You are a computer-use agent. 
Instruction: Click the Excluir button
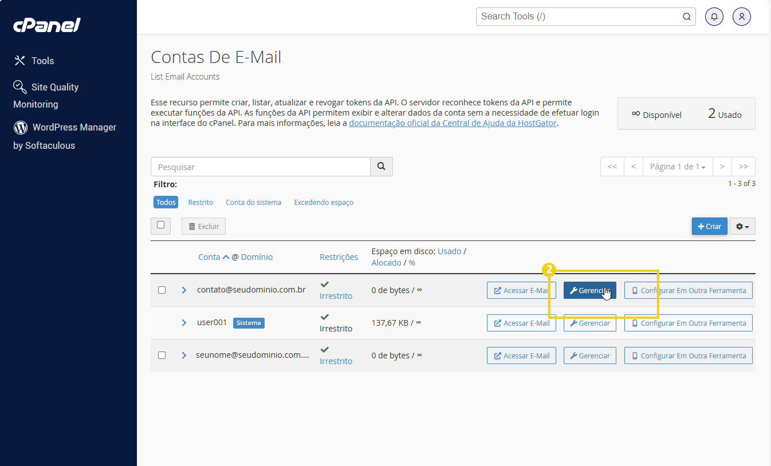(203, 226)
